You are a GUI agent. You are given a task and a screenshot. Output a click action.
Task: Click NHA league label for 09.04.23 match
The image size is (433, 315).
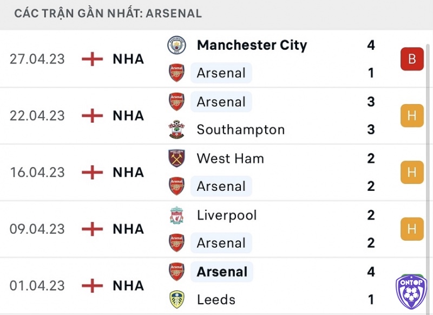coord(128,229)
